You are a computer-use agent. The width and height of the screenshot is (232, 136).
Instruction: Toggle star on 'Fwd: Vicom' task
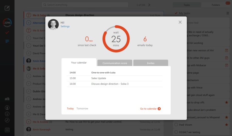226,125
